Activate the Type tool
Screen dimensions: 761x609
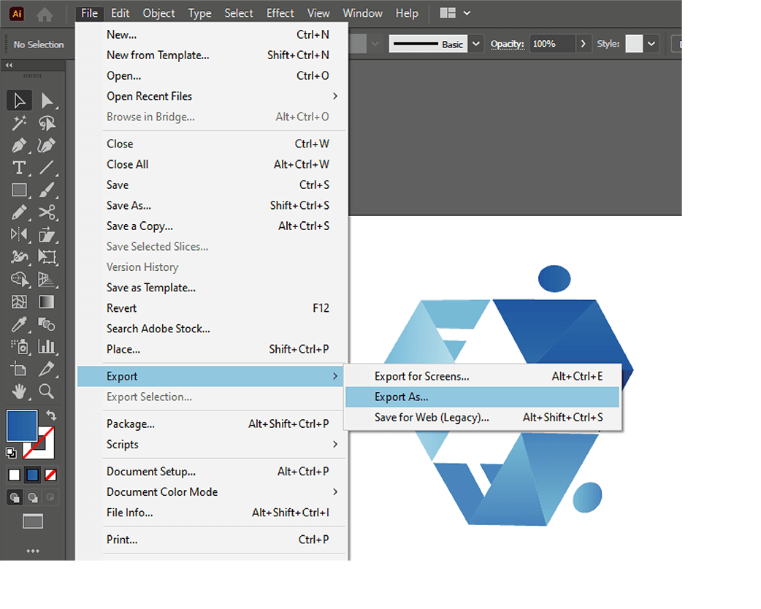19,168
